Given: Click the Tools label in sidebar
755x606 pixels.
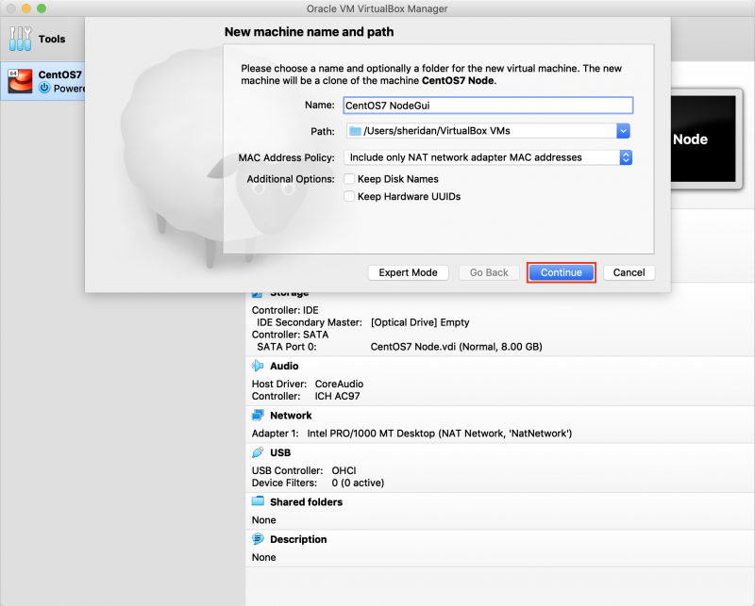Looking at the screenshot, I should [52, 39].
